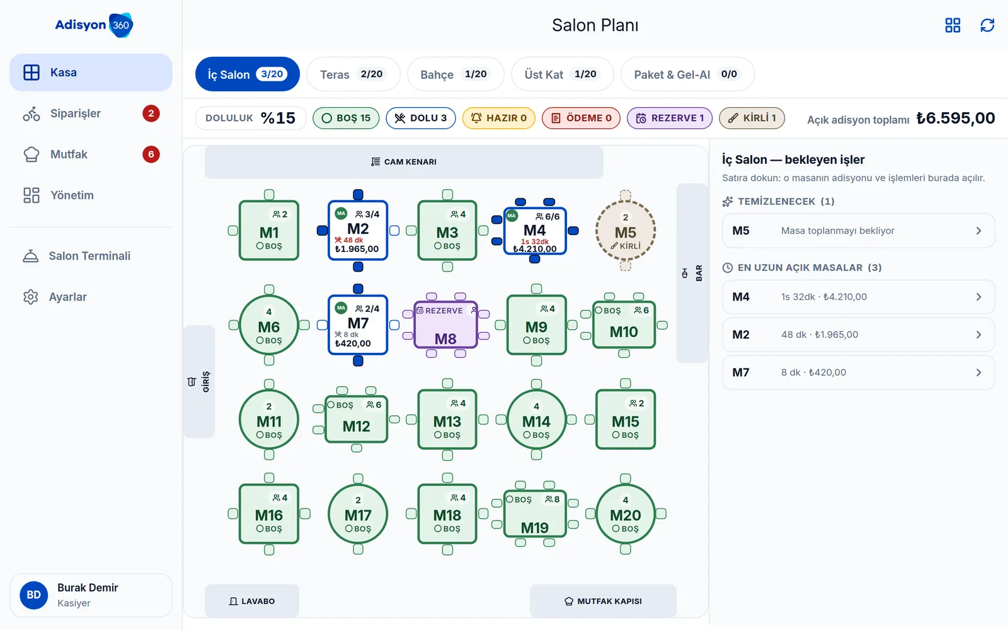Image resolution: width=1008 pixels, height=630 pixels.
Task: Click the MUTFAK KAPISI zone label
Action: [x=603, y=601]
